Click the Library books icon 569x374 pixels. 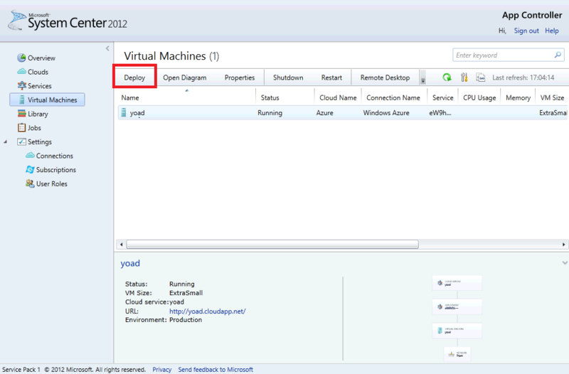click(x=22, y=114)
